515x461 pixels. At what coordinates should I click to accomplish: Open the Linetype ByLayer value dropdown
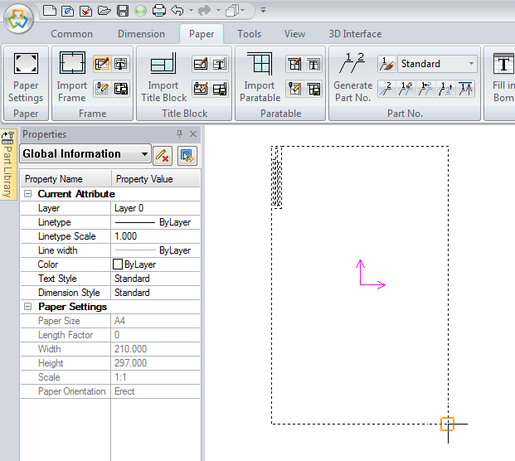(155, 222)
